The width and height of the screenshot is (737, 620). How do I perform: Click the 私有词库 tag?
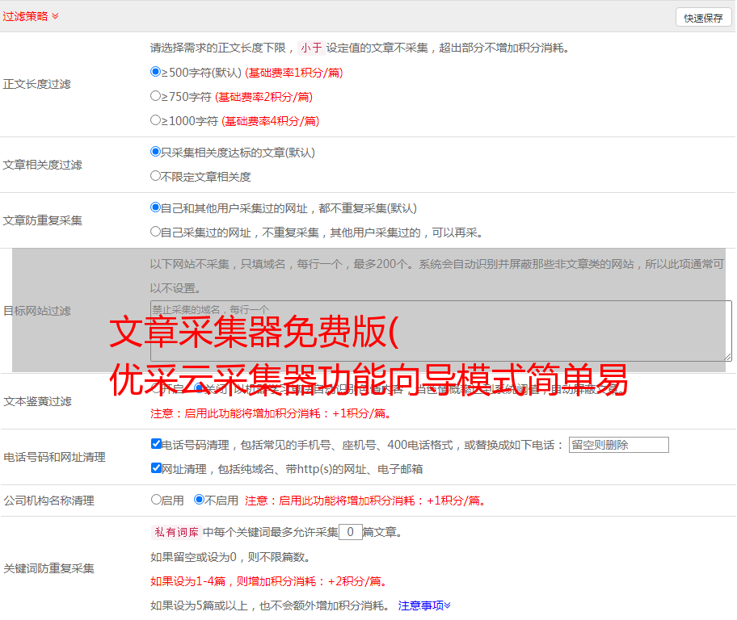(175, 532)
